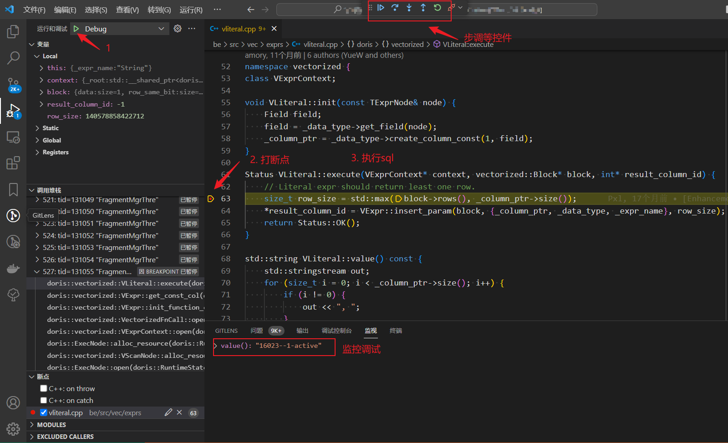Click the Step Out debug control
728x443 pixels.
pos(423,8)
